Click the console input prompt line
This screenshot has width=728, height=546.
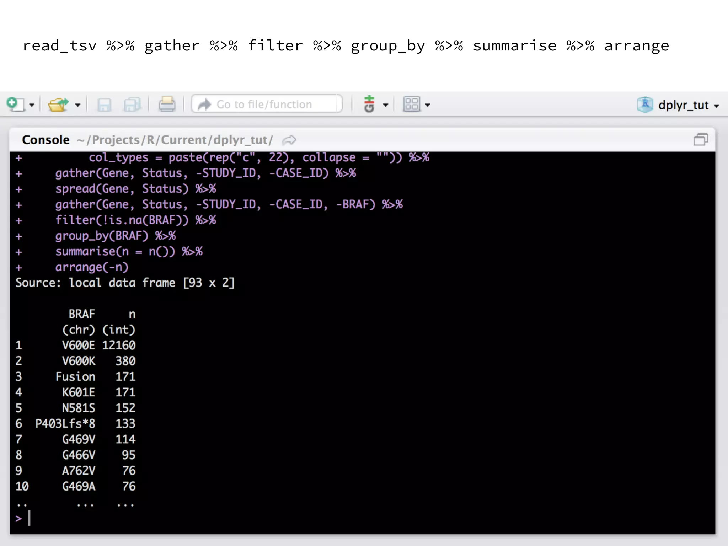pyautogui.click(x=362, y=518)
